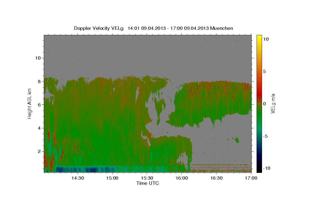Click the small isolated echo near 16:45 at 3 km

pyautogui.click(x=237, y=140)
